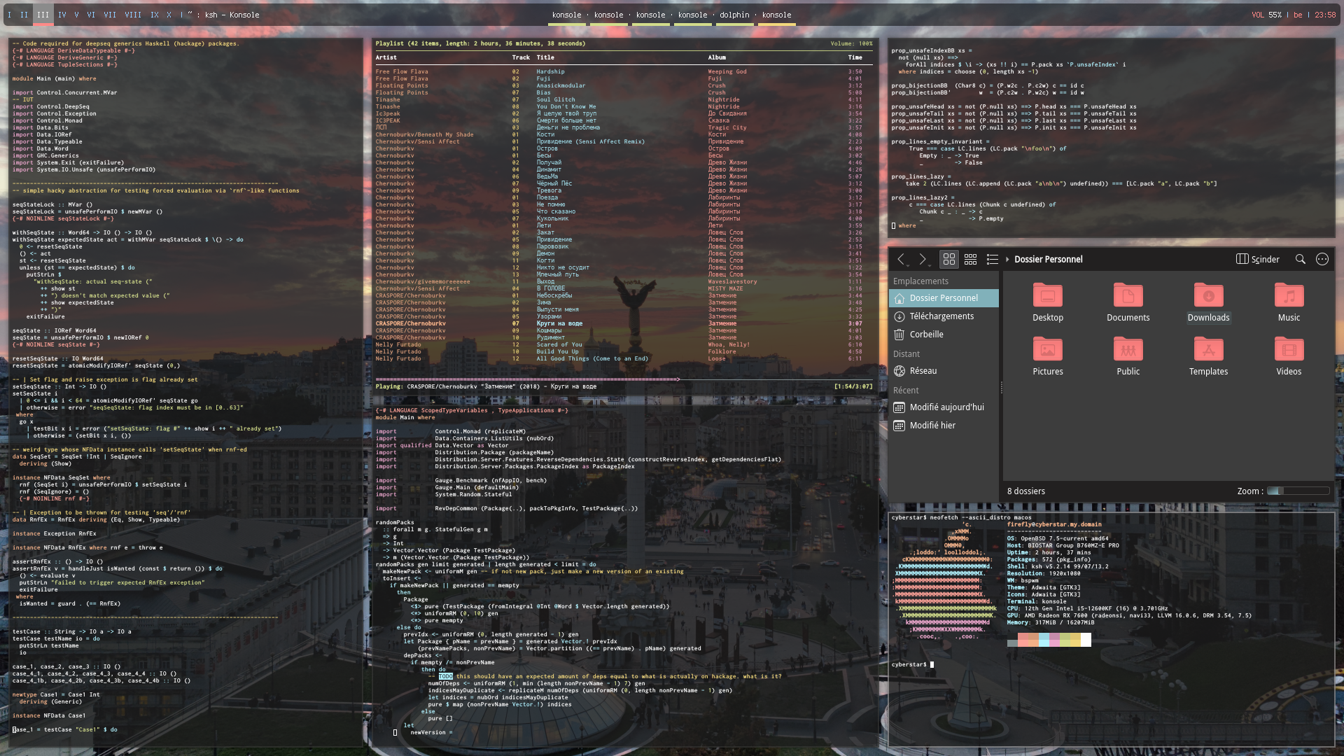Expand the breadcrumb arrow before Dossier Personnel
This screenshot has width=1344, height=756.
coord(1007,259)
